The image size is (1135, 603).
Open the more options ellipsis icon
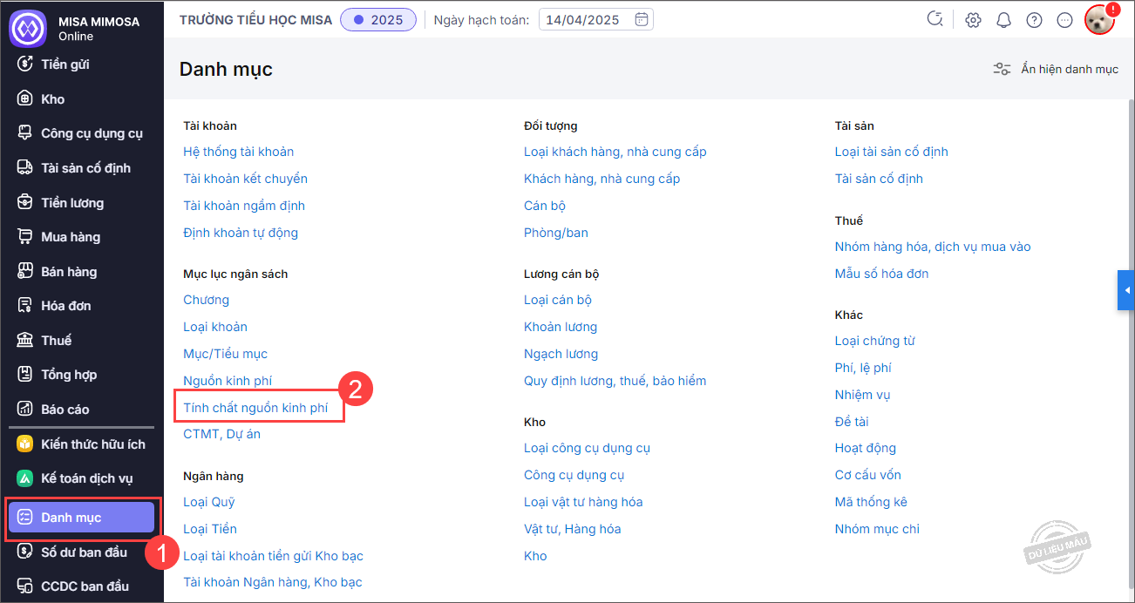(x=1064, y=20)
